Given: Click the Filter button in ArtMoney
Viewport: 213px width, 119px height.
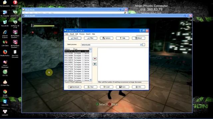Looking at the screenshot, I should coord(91,38).
